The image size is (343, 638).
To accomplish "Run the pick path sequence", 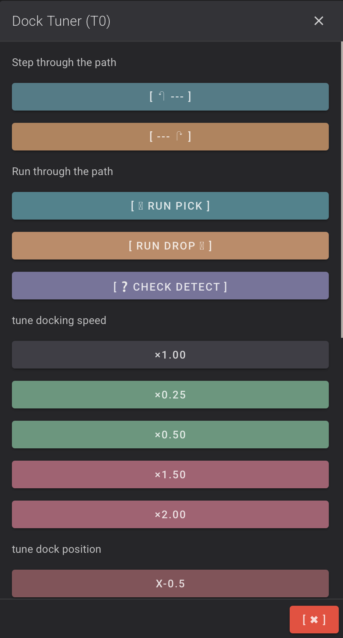I will point(170,206).
